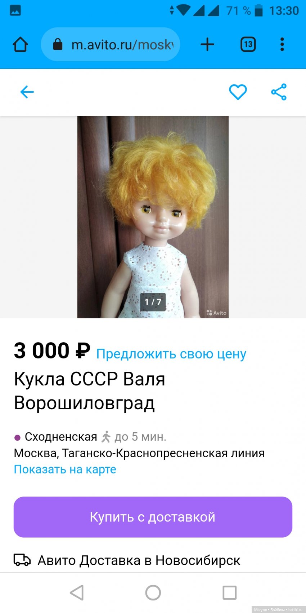Share the listing via share icon
This screenshot has width=306, height=613.
[x=279, y=92]
